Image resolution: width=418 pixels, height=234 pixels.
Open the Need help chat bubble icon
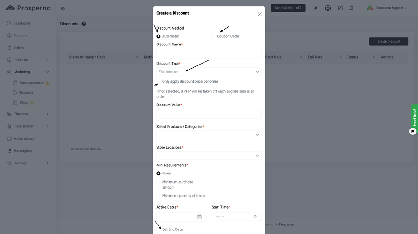pyautogui.click(x=413, y=131)
